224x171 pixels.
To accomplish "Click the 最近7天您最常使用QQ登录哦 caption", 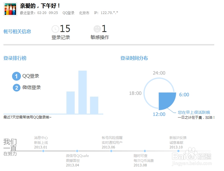I will coord(28,117).
